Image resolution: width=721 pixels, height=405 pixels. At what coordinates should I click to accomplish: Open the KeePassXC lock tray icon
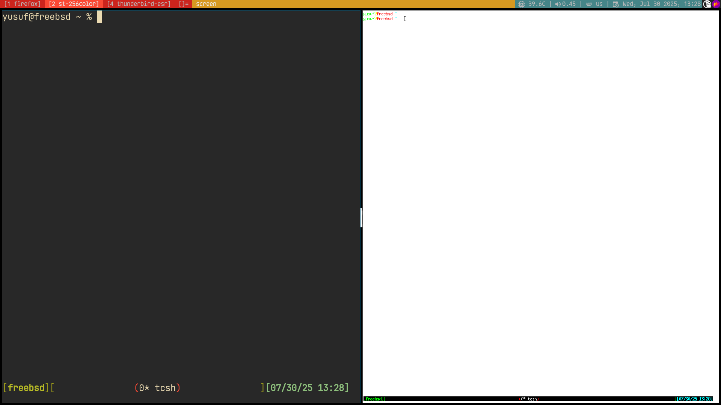[x=707, y=4]
